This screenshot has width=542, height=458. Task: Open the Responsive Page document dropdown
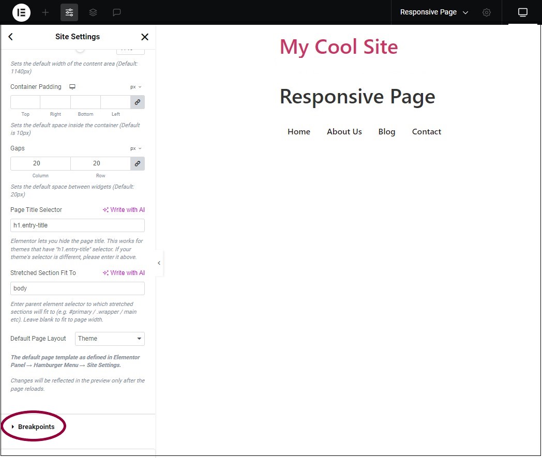(434, 12)
